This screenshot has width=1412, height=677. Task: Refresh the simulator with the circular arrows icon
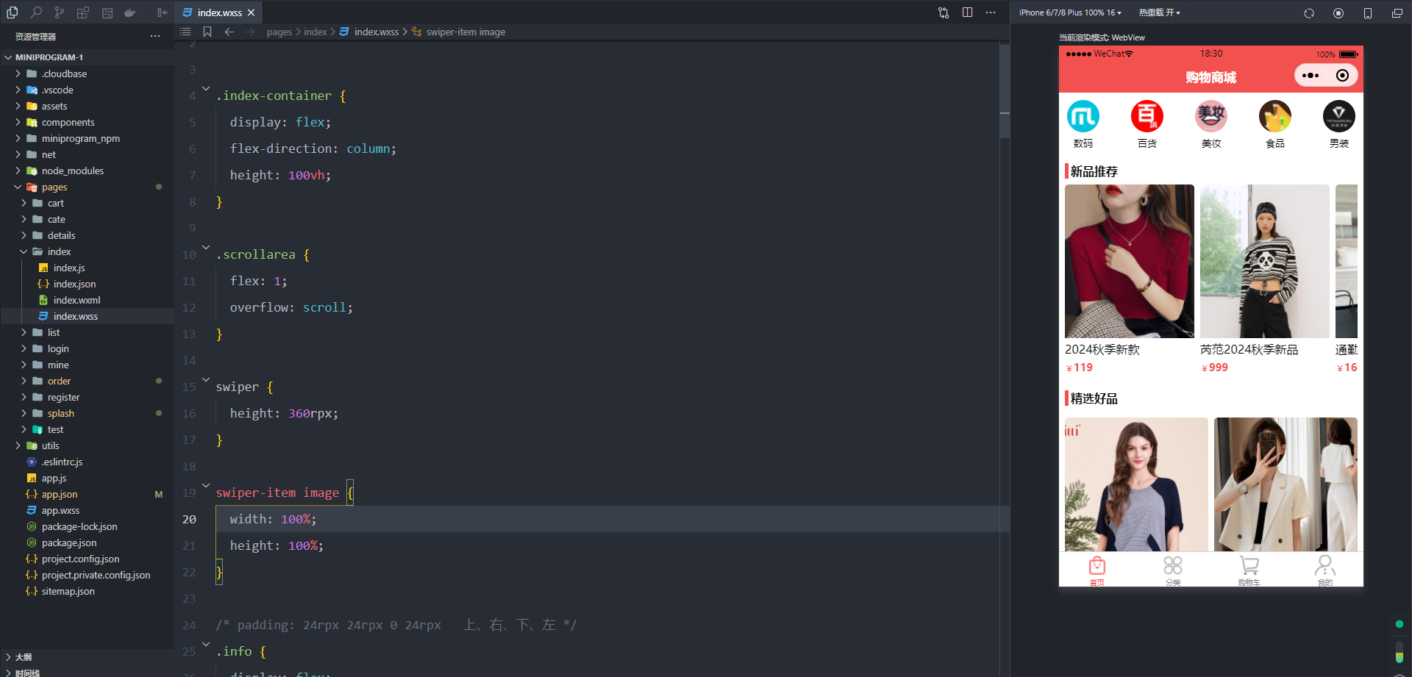pyautogui.click(x=1309, y=13)
